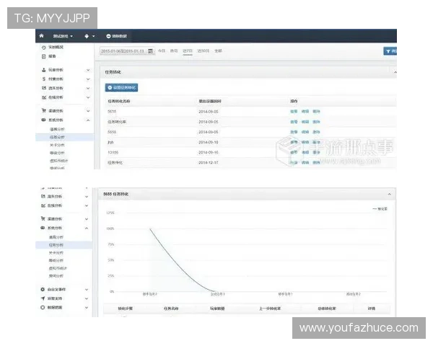
Task: Click the circular minus icon in navbar
Action: pyautogui.click(x=108, y=36)
